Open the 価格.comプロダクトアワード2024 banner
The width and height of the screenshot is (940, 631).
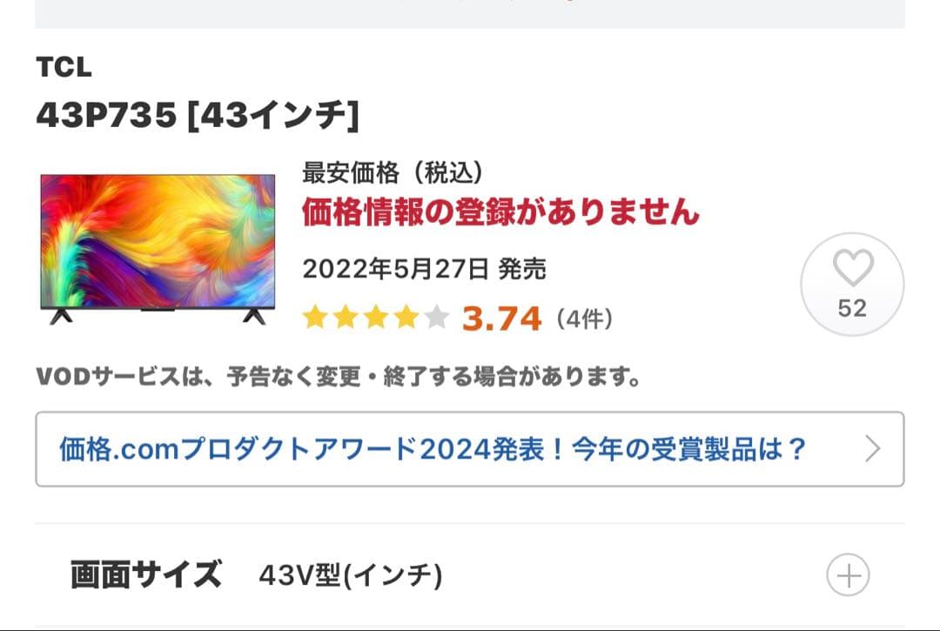(429, 446)
